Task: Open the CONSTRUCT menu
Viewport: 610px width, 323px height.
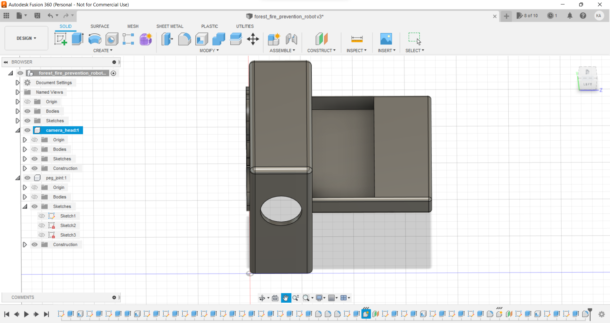Action: tap(321, 50)
